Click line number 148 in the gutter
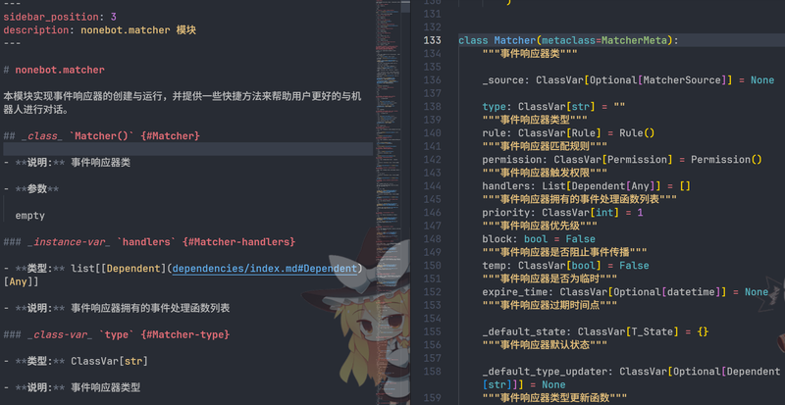The width and height of the screenshot is (785, 405). [x=432, y=239]
